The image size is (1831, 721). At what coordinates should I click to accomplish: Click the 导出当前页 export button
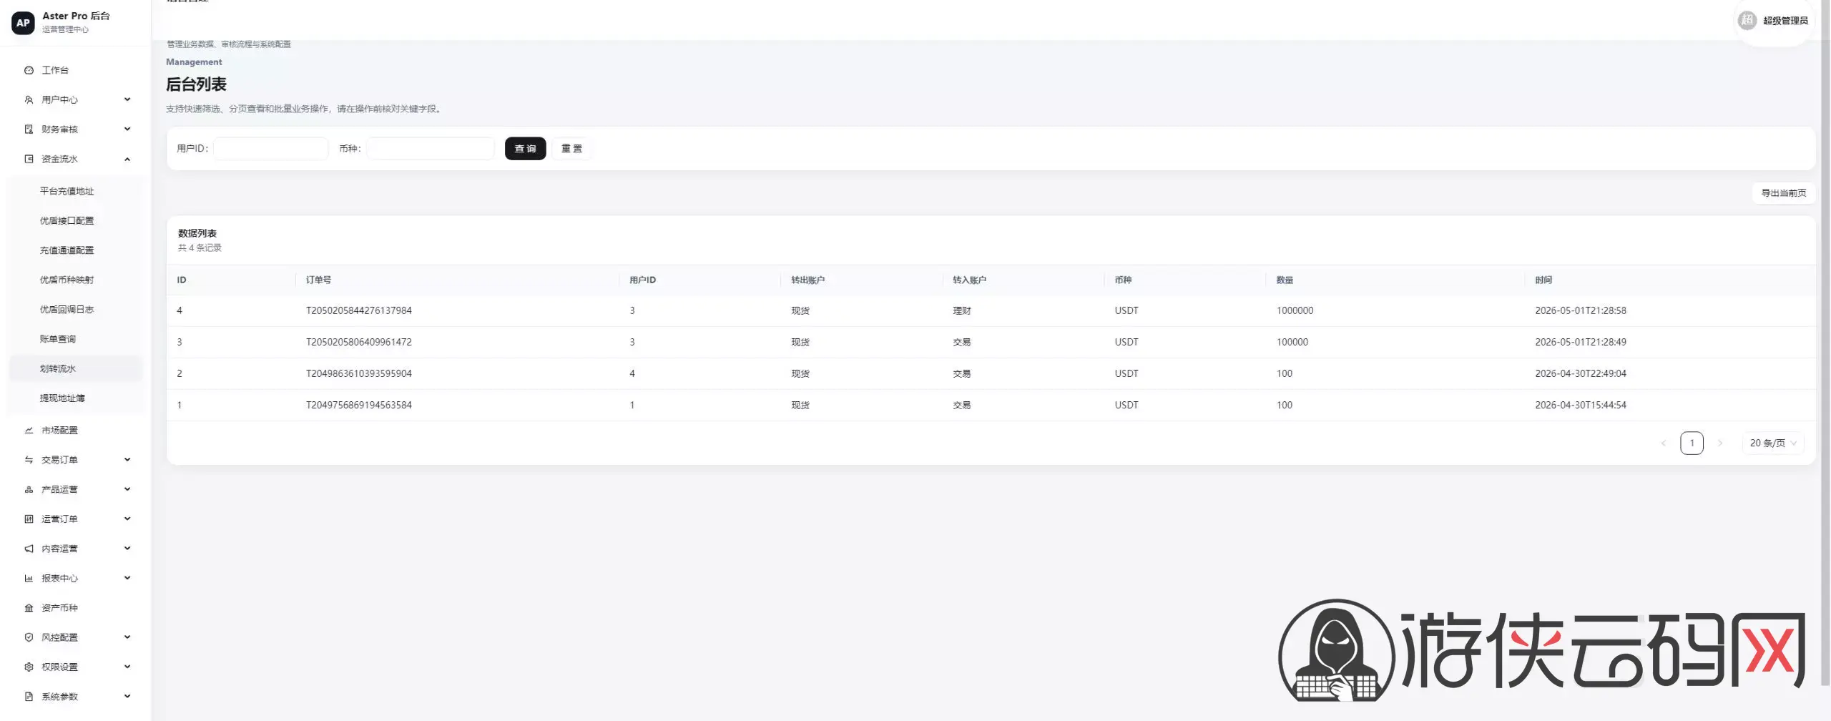pos(1783,193)
